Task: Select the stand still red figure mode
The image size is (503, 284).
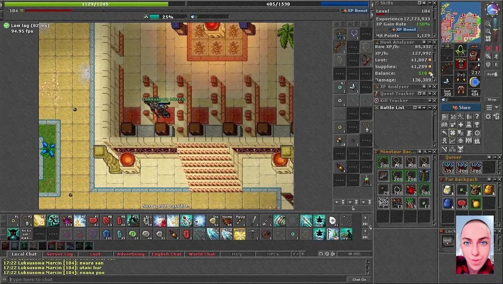Action: click(497, 48)
